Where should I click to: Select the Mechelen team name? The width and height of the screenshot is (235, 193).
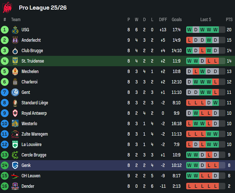(x=30, y=71)
